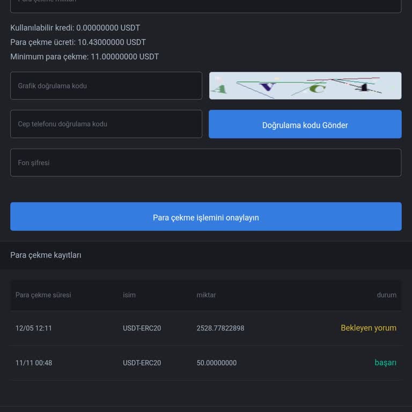The image size is (412, 412).
Task: Confirm with Para çekme işlemini onaylayın
Action: point(205,217)
